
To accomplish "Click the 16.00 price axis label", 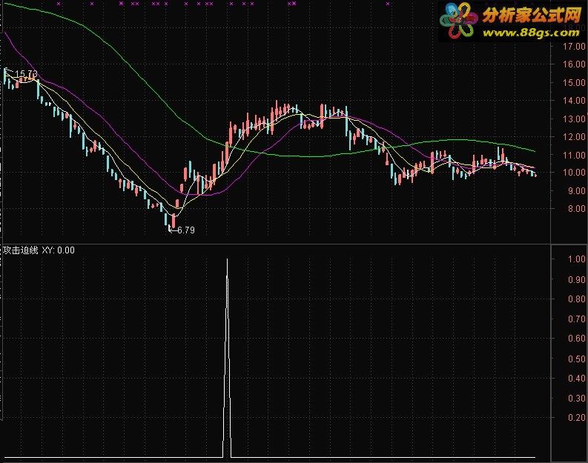I will pyautogui.click(x=574, y=64).
